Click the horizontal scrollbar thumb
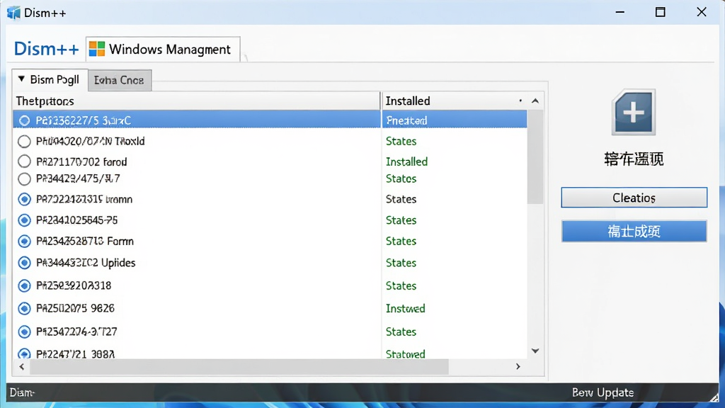The width and height of the screenshot is (725, 408). (239, 367)
